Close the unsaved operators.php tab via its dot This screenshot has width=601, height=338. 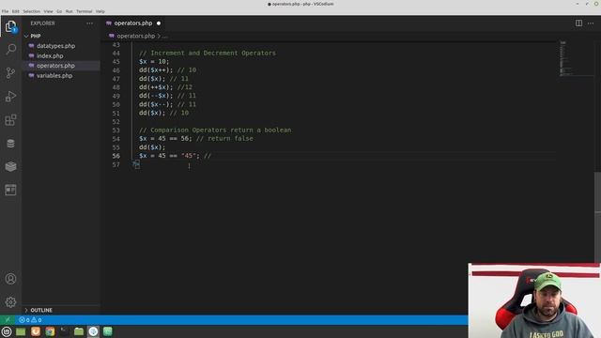[159, 23]
